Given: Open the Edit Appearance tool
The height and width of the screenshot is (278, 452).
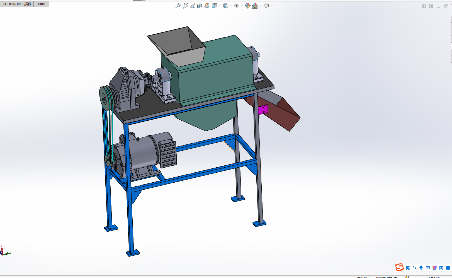Looking at the screenshot, I should (x=247, y=6).
